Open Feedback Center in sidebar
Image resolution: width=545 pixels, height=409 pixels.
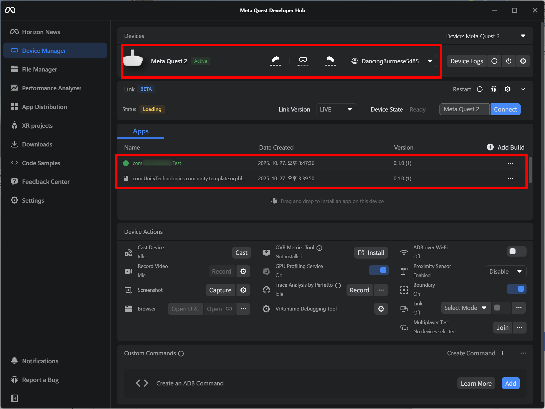pyautogui.click(x=55, y=182)
